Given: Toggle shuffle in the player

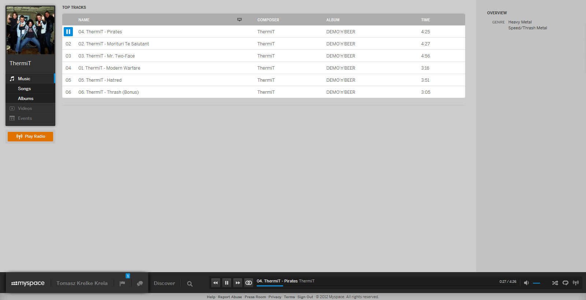Looking at the screenshot, I should point(555,283).
